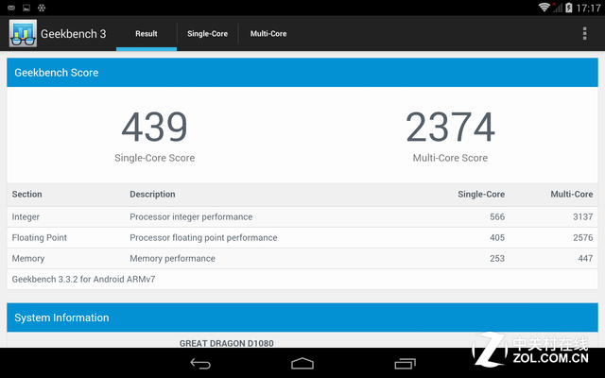Tap Integer single-core value 566
This screenshot has width=605, height=378.
[x=497, y=216]
